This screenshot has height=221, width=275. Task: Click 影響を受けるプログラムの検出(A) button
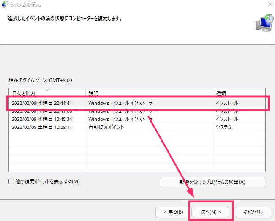point(212,182)
